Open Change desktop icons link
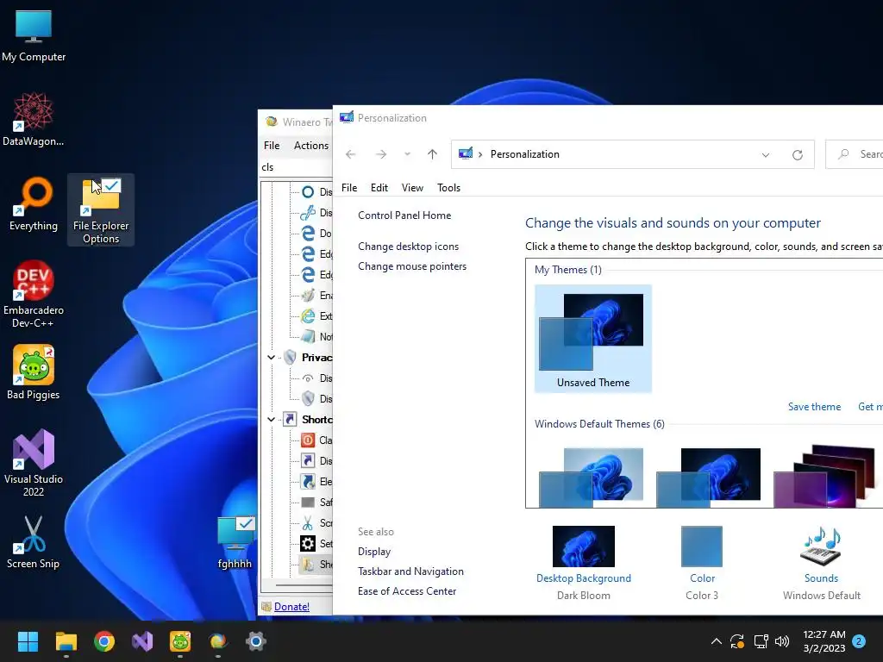This screenshot has height=662, width=883. [408, 246]
